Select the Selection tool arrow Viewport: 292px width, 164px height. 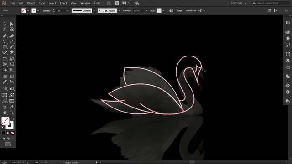pyautogui.click(x=5, y=24)
